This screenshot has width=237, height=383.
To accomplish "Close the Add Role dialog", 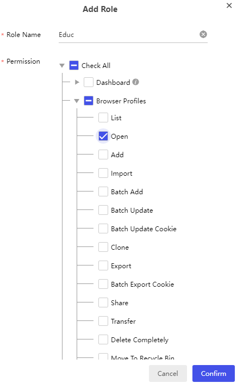I will click(229, 5).
